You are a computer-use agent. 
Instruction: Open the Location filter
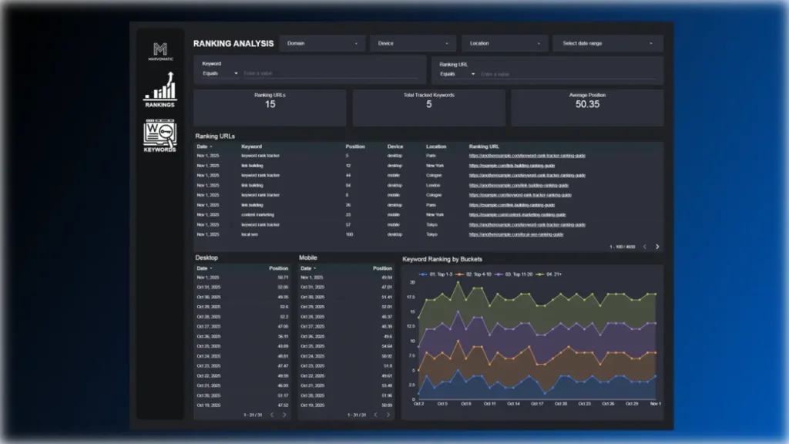[x=504, y=43]
